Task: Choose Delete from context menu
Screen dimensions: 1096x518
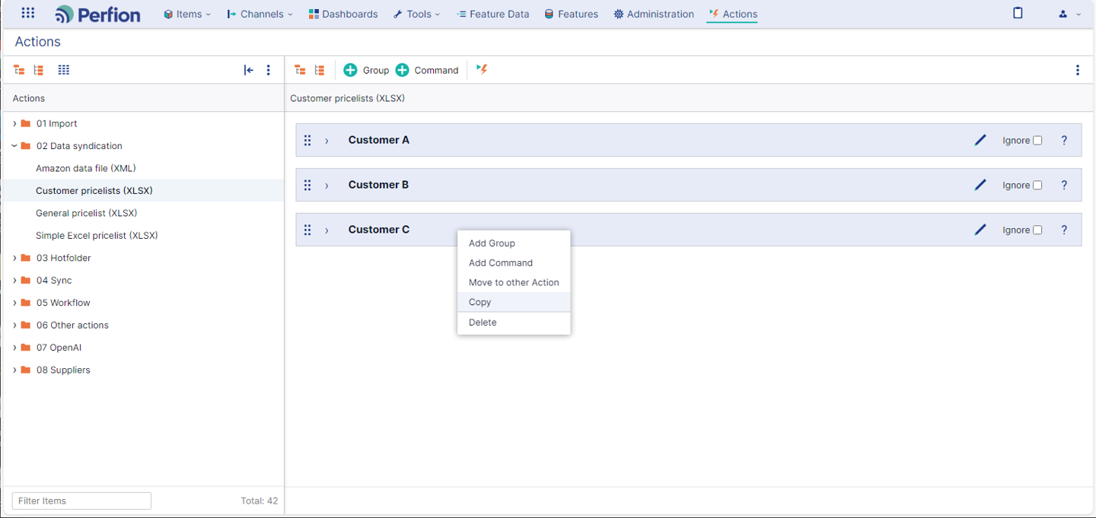Action: (x=514, y=323)
